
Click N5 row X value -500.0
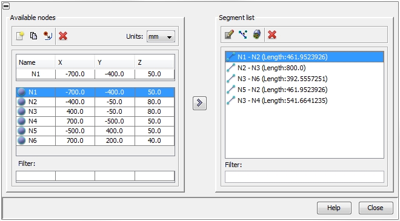tap(75, 131)
